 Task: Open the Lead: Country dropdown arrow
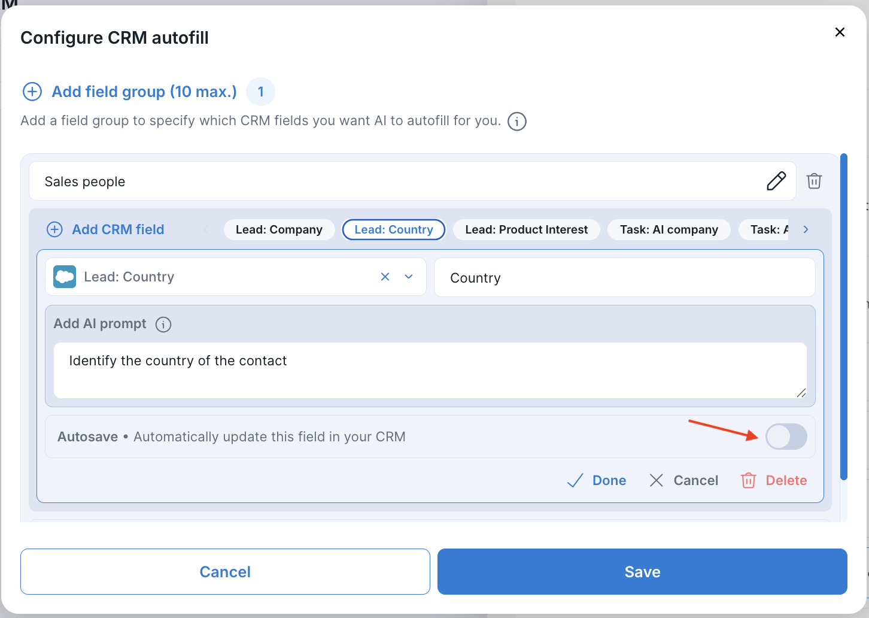pos(409,277)
